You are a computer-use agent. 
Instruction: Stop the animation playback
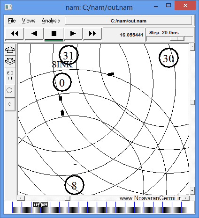(x=54, y=34)
